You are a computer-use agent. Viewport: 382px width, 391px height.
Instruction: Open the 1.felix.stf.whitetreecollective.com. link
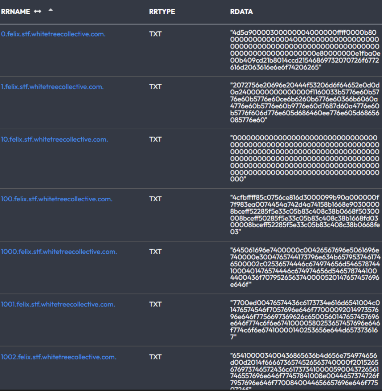pyautogui.click(x=52, y=87)
